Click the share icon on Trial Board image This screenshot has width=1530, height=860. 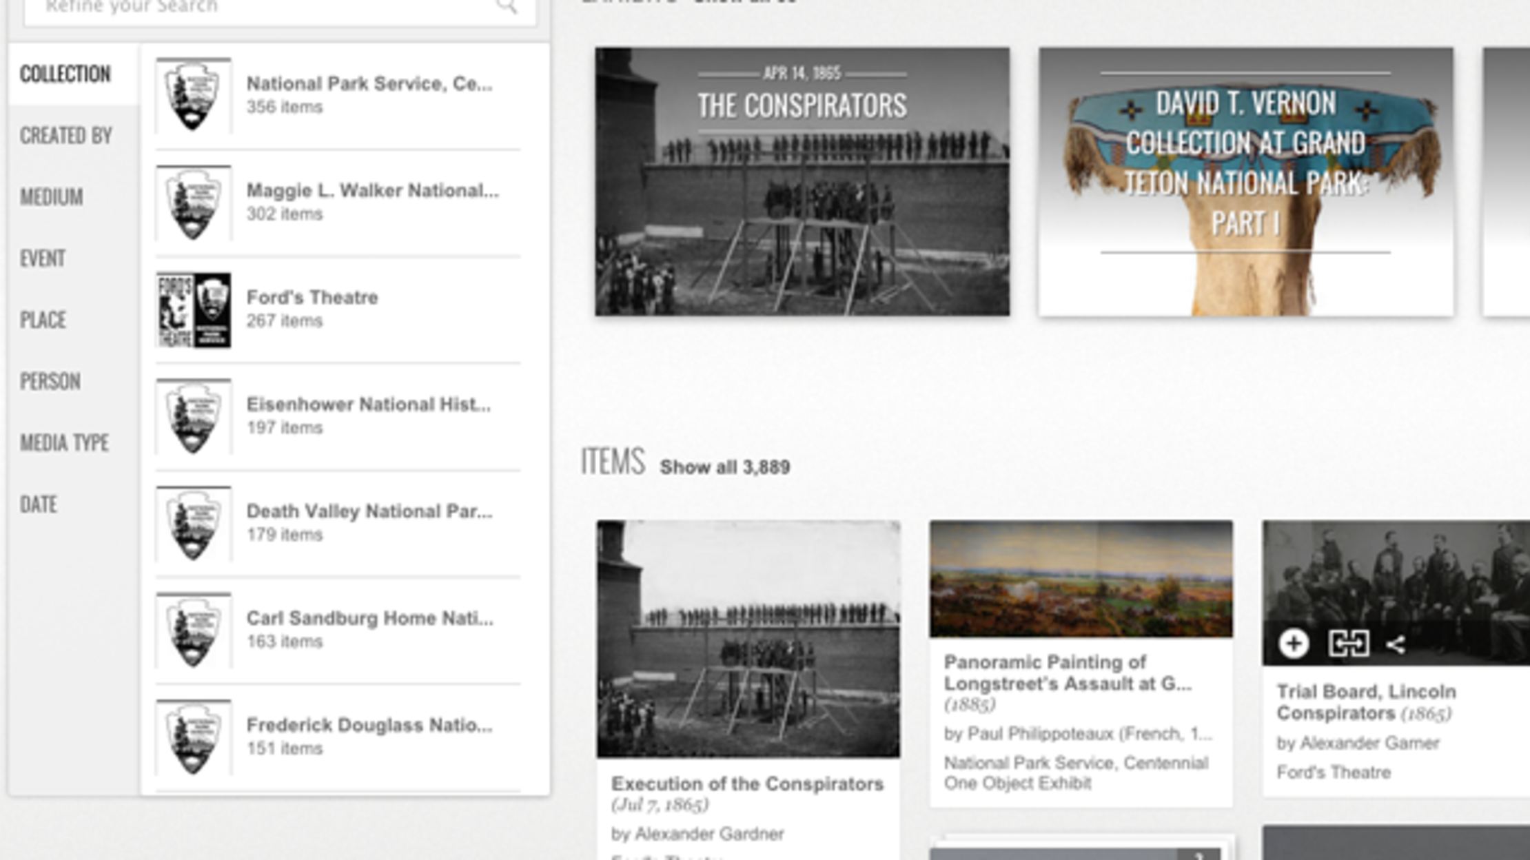[x=1396, y=645]
